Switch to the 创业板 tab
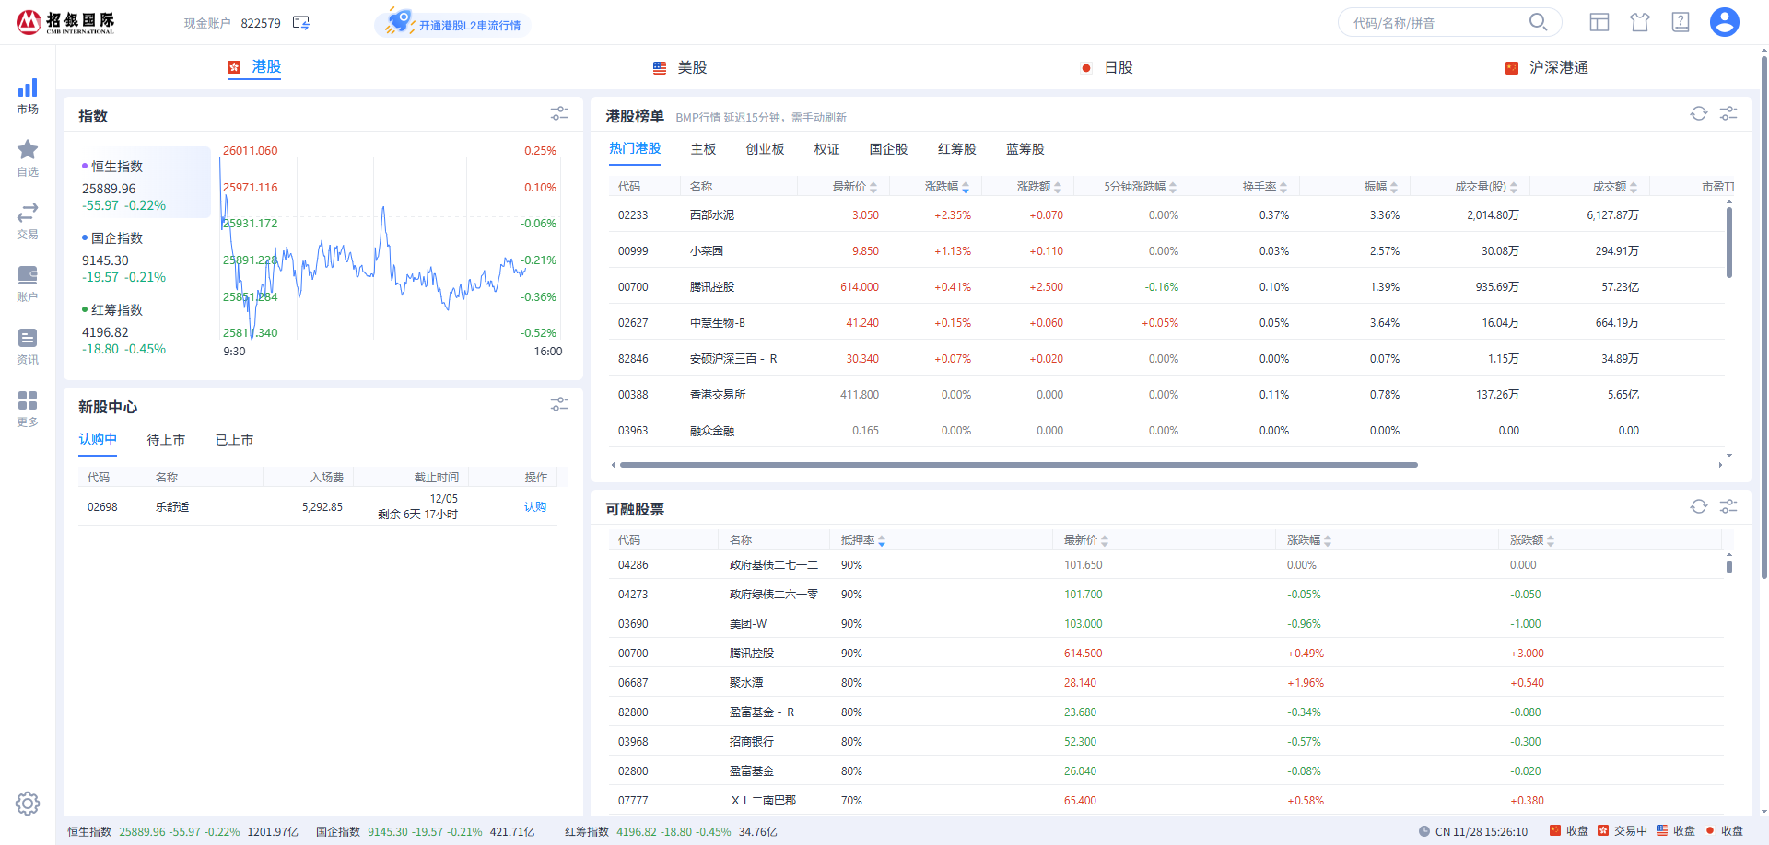The width and height of the screenshot is (1769, 845). tap(765, 149)
